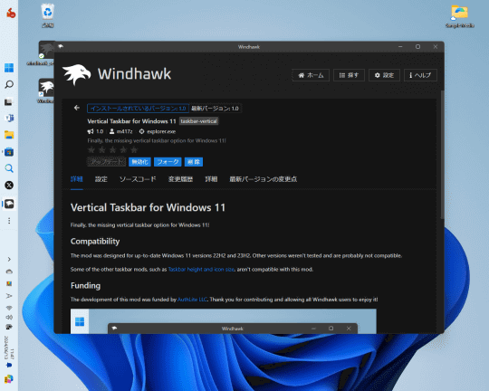
Task: Select the Windhawk shortcut on desktop
Action: tap(46, 91)
